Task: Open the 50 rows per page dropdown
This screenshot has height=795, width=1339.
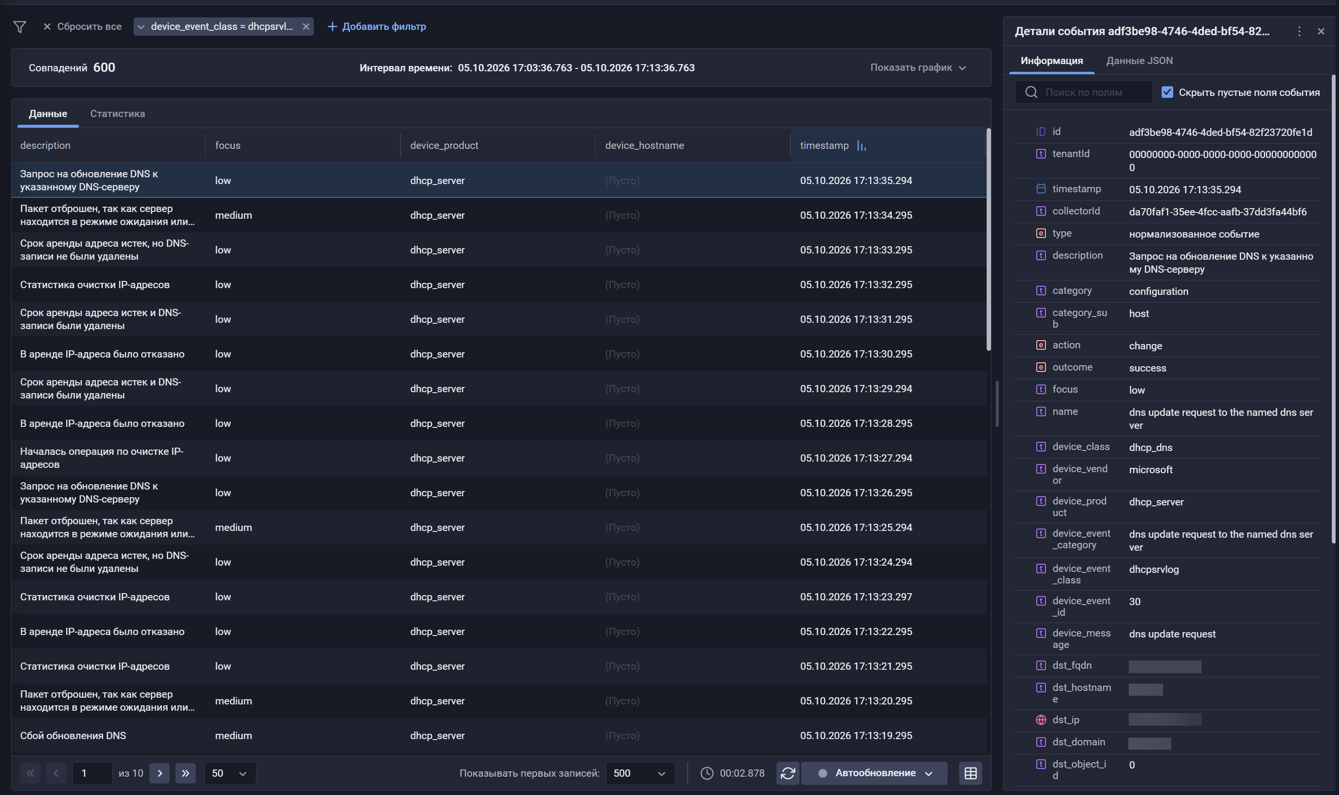Action: pos(229,773)
